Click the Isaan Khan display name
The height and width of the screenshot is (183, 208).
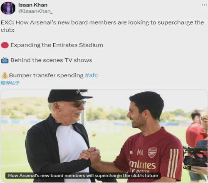click(33, 5)
